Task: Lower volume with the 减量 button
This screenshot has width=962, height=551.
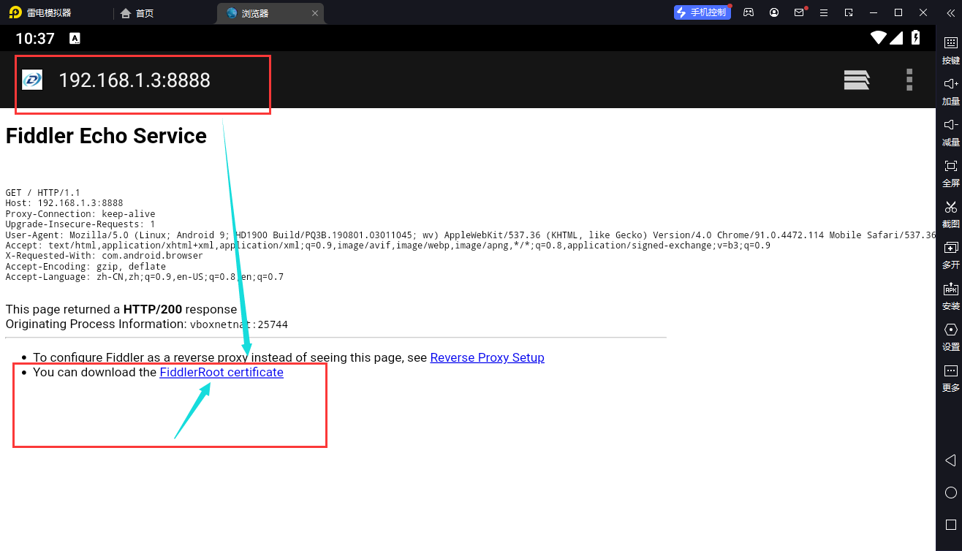Action: click(x=950, y=132)
